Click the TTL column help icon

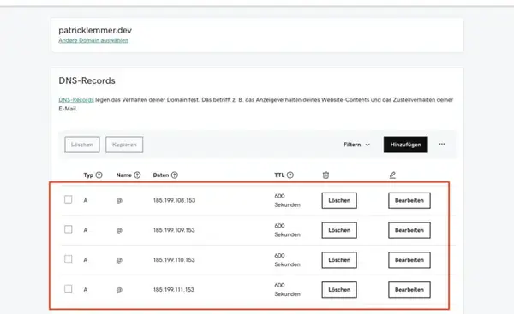point(290,175)
